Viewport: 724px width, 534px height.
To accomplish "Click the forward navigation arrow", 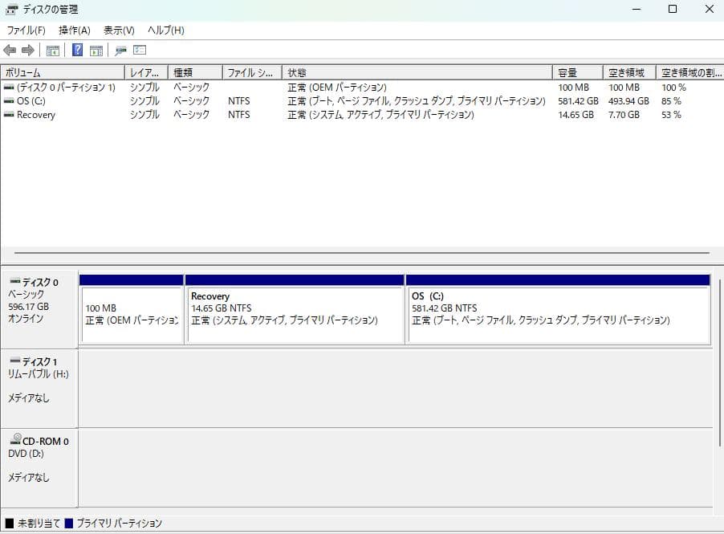I will click(x=26, y=50).
